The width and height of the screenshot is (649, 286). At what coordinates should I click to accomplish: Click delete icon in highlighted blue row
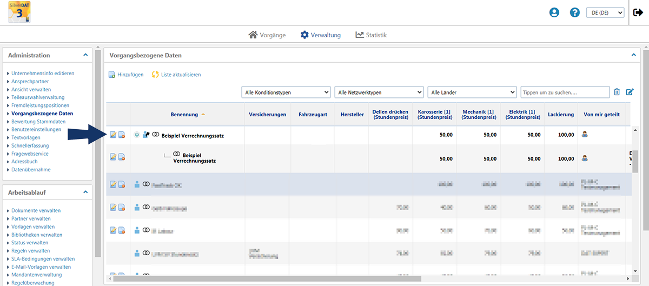(122, 184)
